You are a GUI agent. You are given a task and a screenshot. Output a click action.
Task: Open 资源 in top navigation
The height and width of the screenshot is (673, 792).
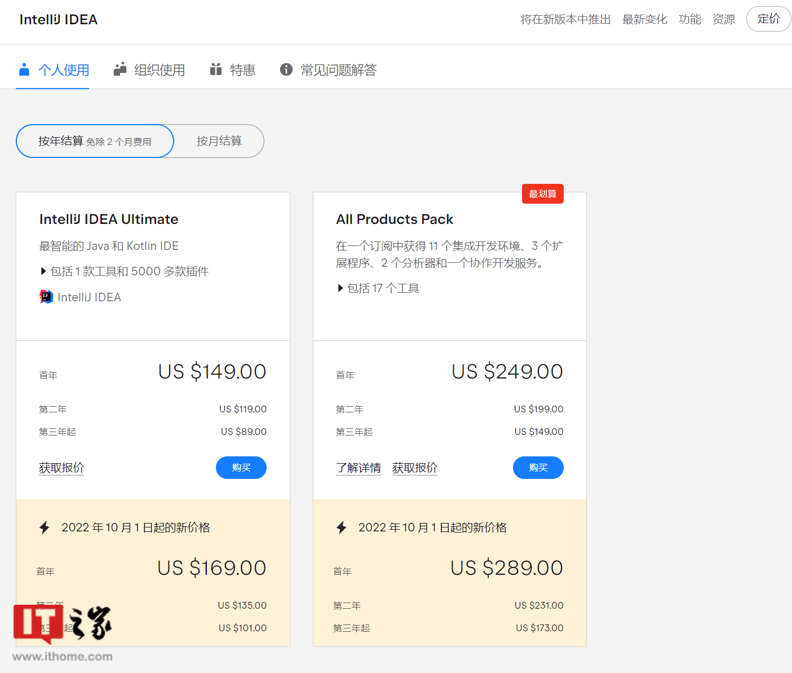coord(723,19)
